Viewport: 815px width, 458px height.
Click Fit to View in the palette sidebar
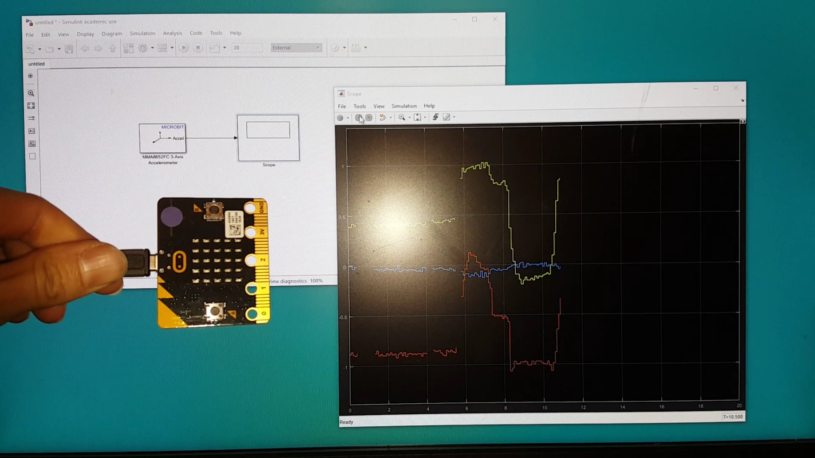pyautogui.click(x=31, y=106)
